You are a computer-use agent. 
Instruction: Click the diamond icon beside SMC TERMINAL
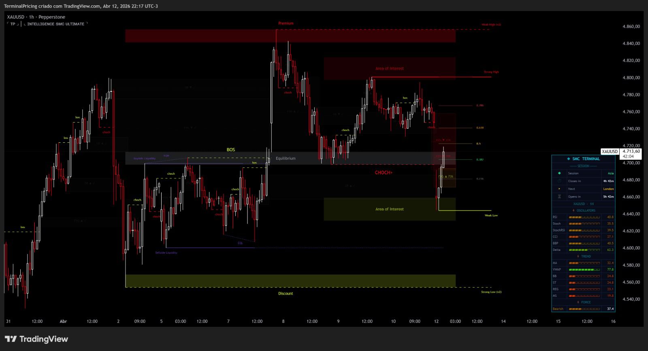pyautogui.click(x=568, y=159)
